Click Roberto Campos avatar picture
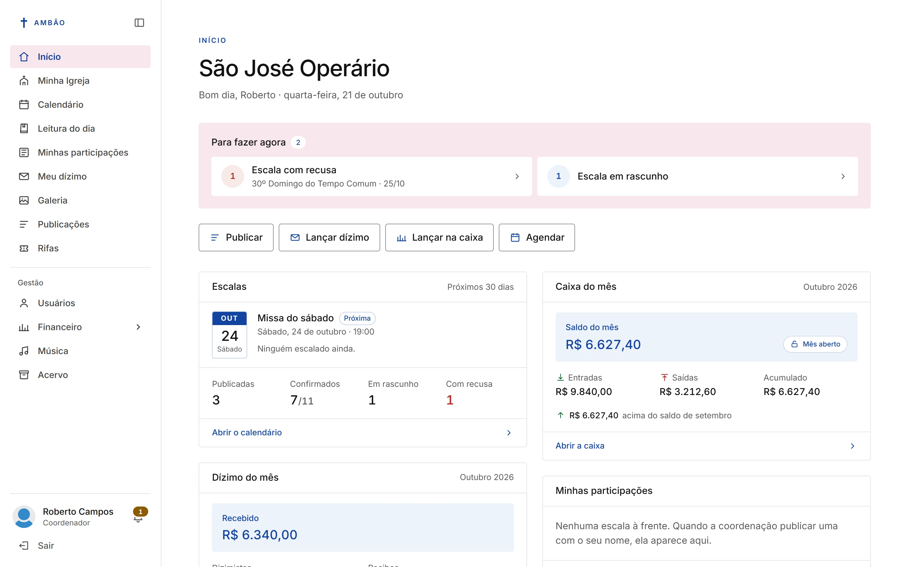908x567 pixels. [x=24, y=516]
